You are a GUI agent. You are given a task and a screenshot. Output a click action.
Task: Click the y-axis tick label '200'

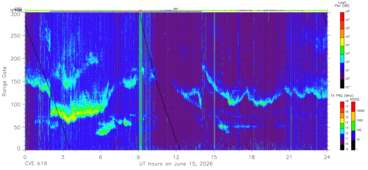[16, 58]
